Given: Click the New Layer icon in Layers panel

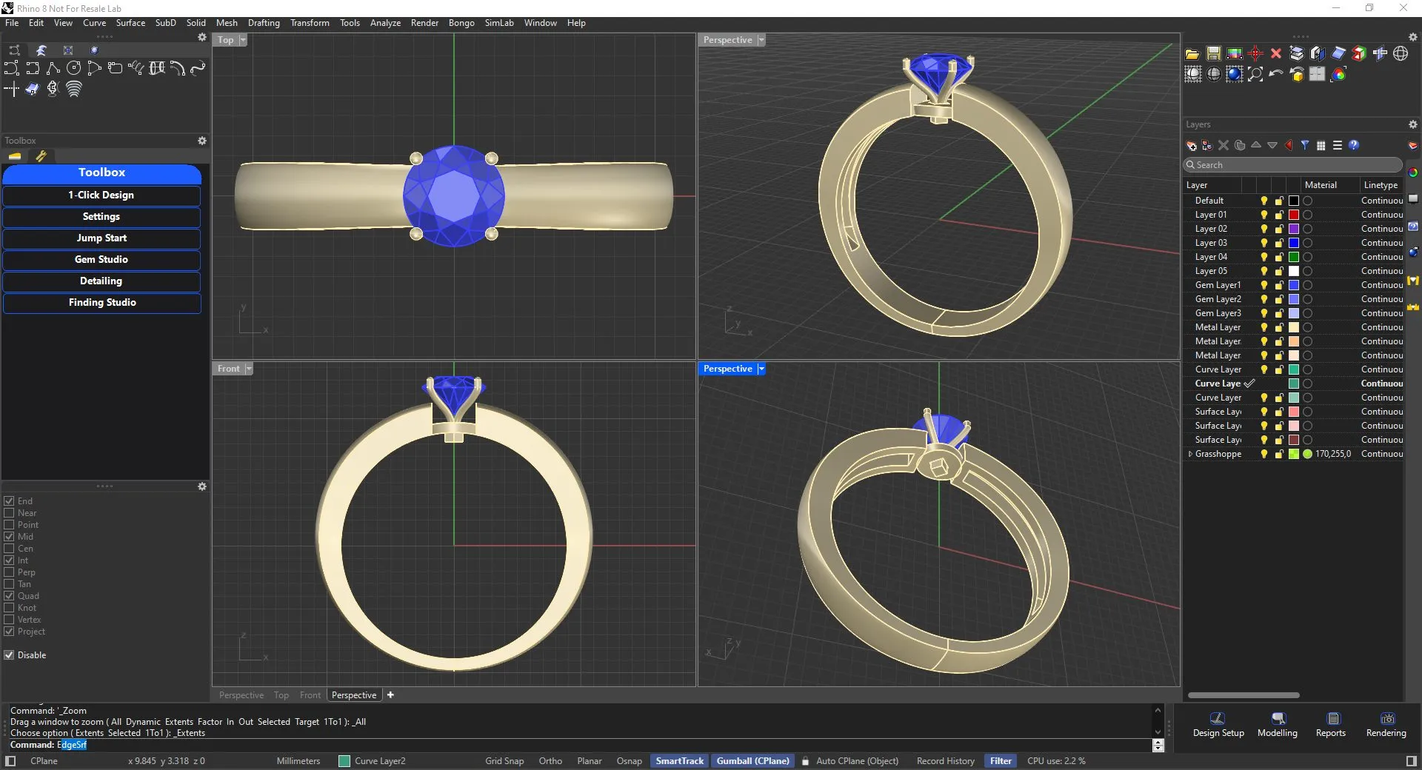Looking at the screenshot, I should click(x=1191, y=145).
